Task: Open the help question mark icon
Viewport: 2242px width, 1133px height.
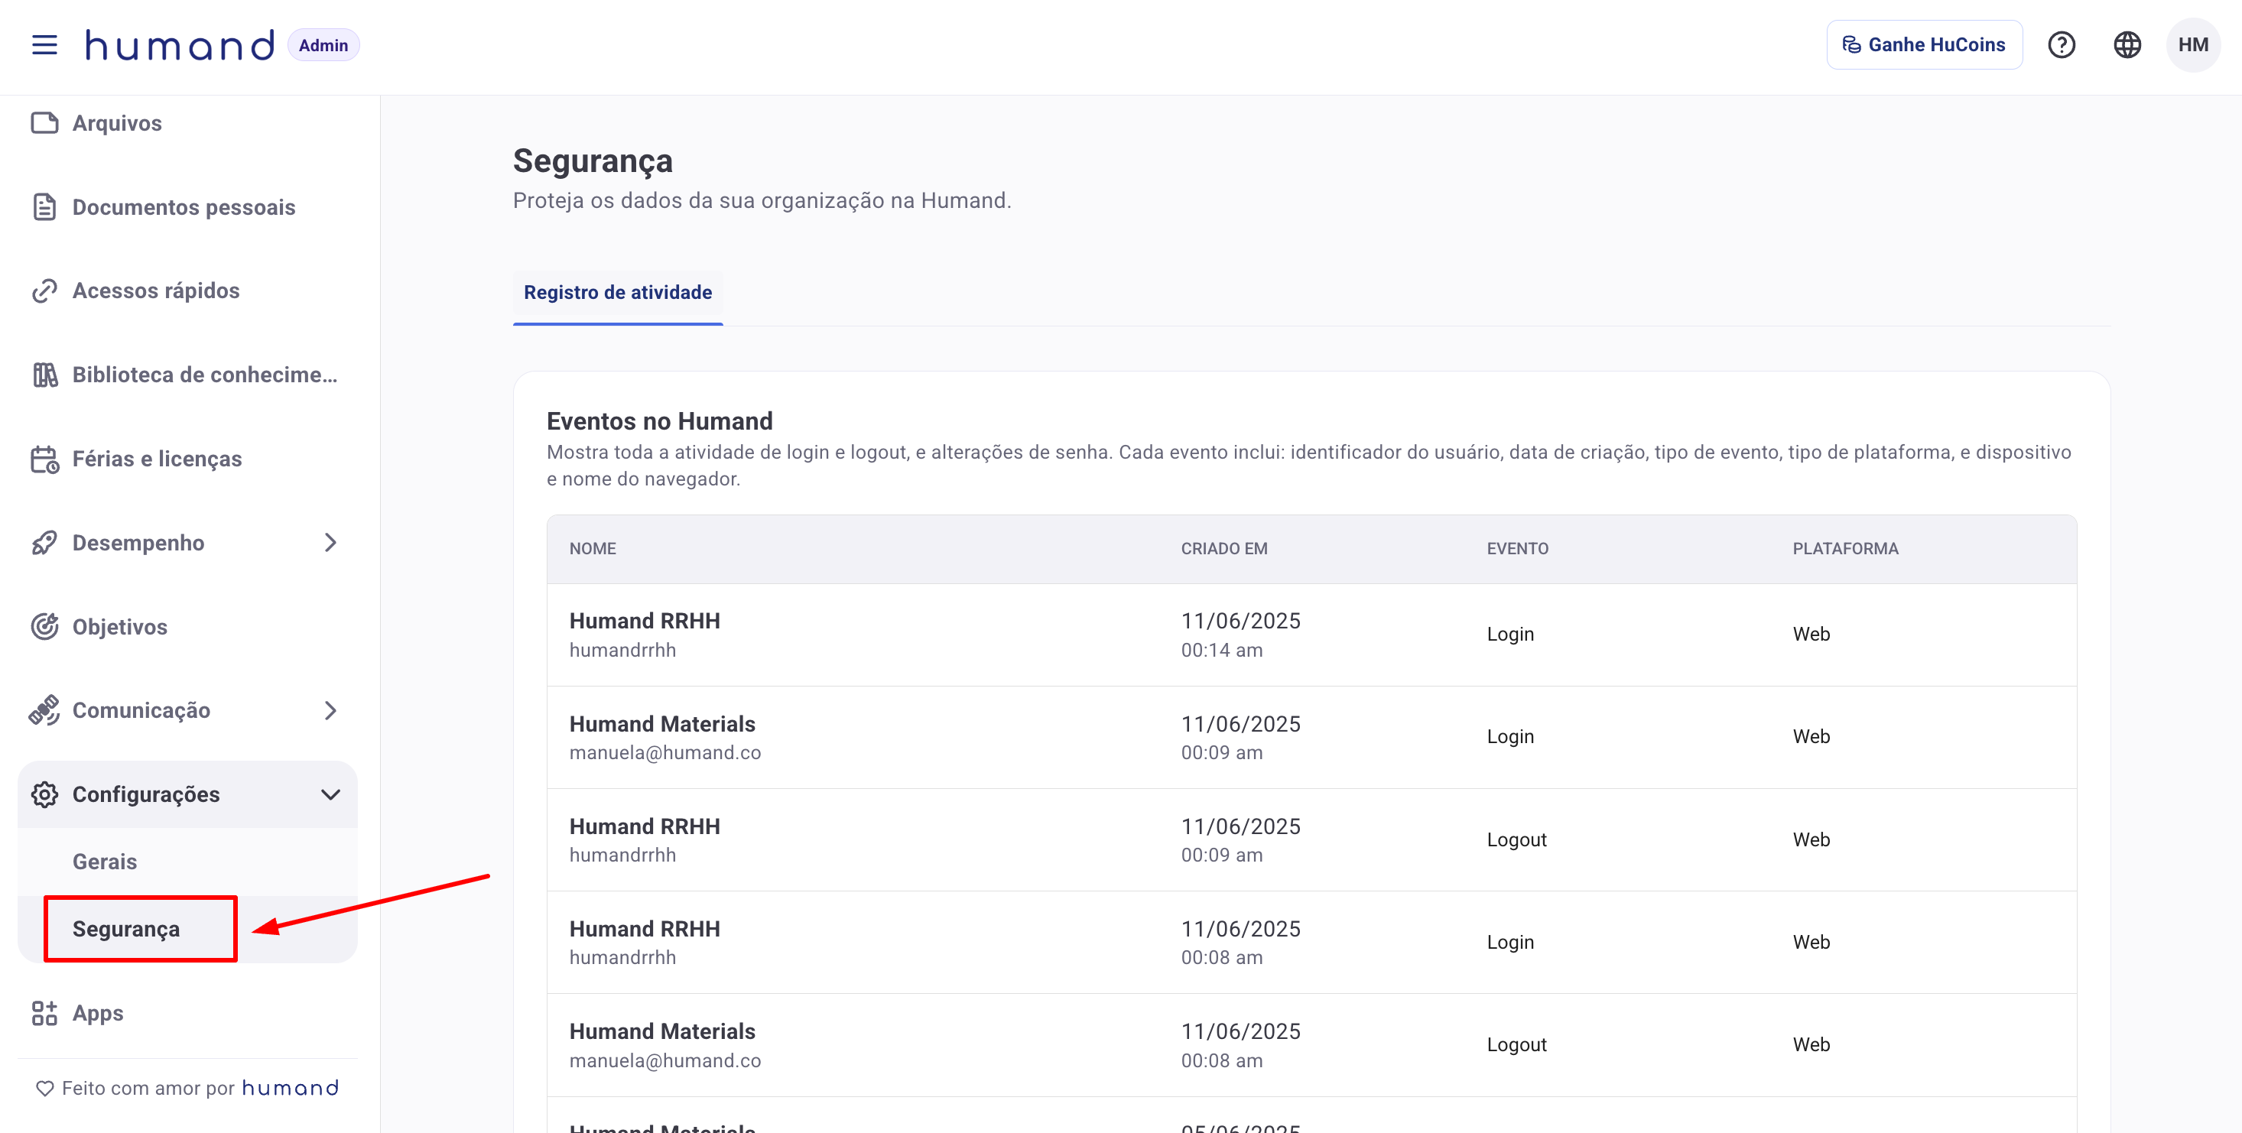Action: coord(2061,44)
